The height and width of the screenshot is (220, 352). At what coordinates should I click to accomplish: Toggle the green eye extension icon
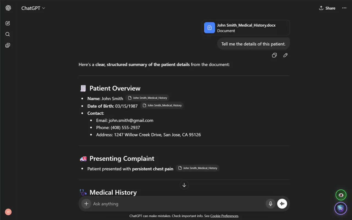tap(341, 195)
